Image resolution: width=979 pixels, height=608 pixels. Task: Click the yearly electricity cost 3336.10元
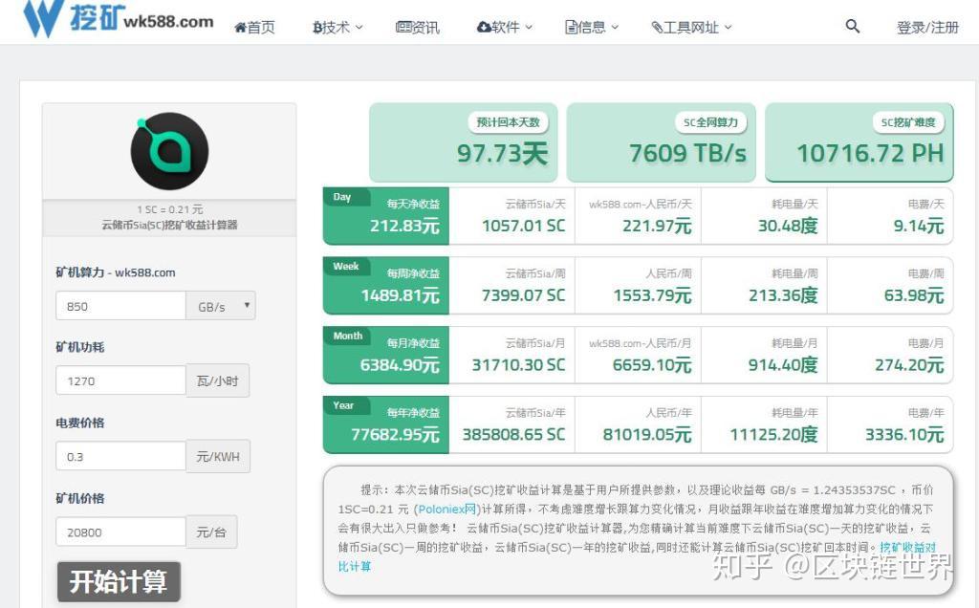click(x=904, y=434)
